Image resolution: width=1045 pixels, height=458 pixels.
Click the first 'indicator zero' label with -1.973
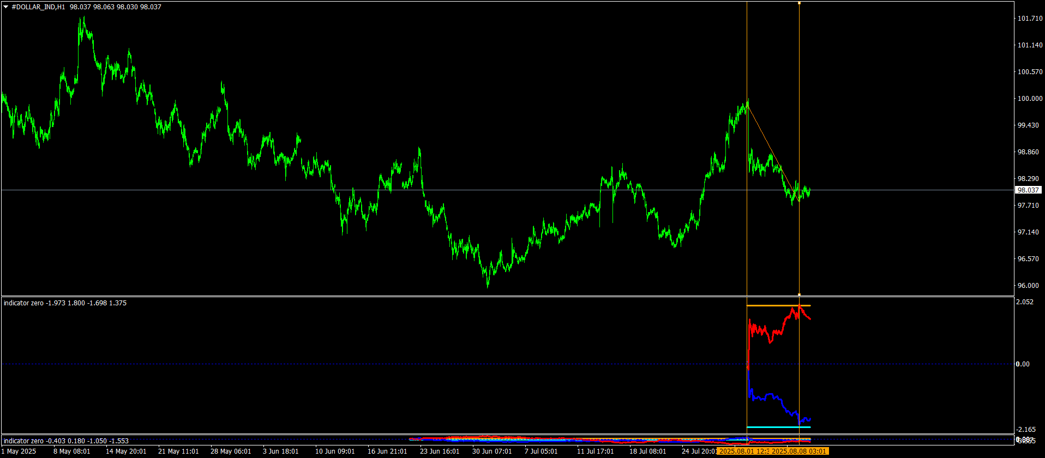click(x=65, y=303)
